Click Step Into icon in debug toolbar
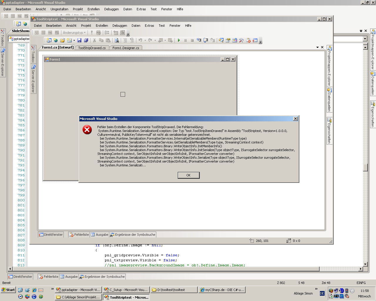 coord(199,40)
